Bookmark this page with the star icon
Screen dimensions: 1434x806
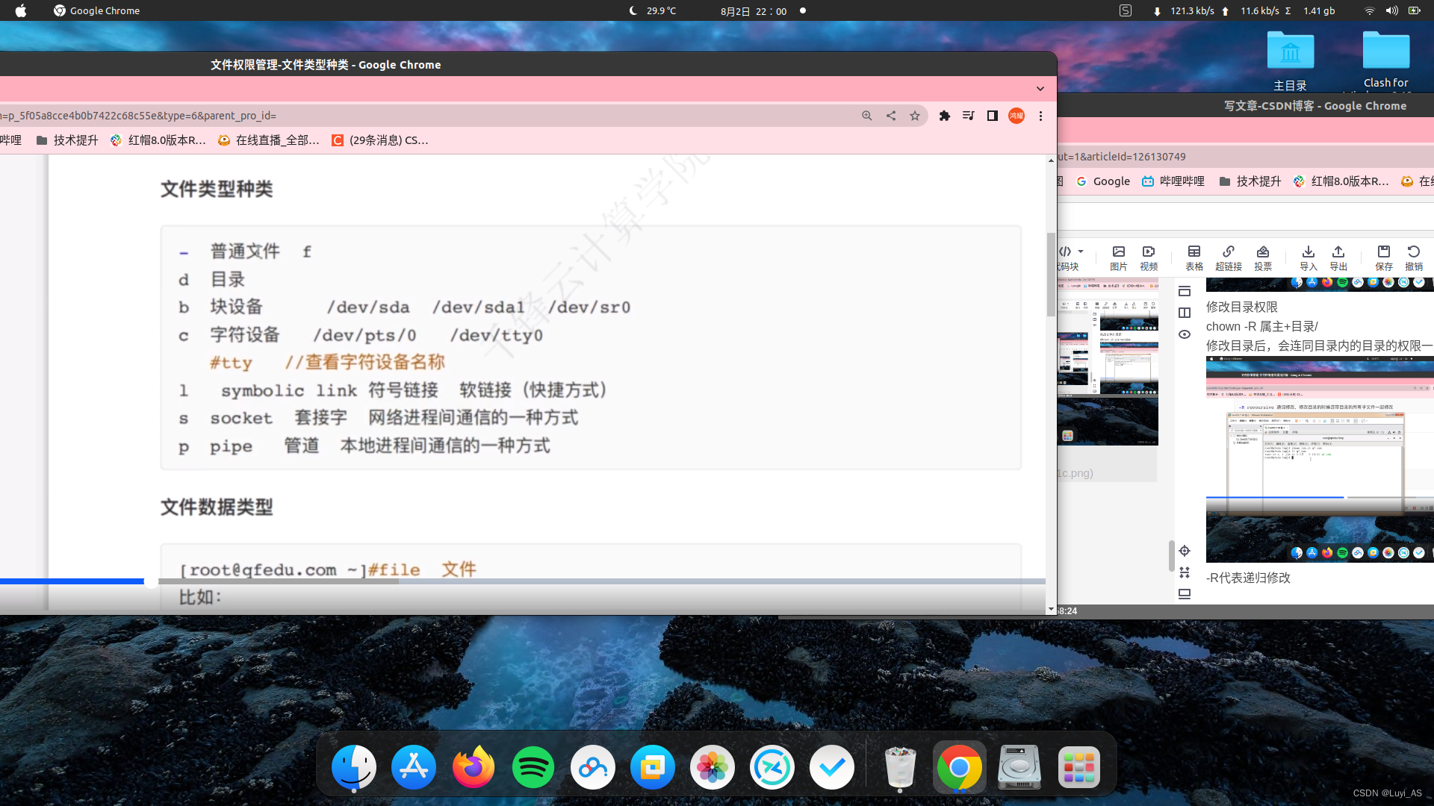coord(915,116)
